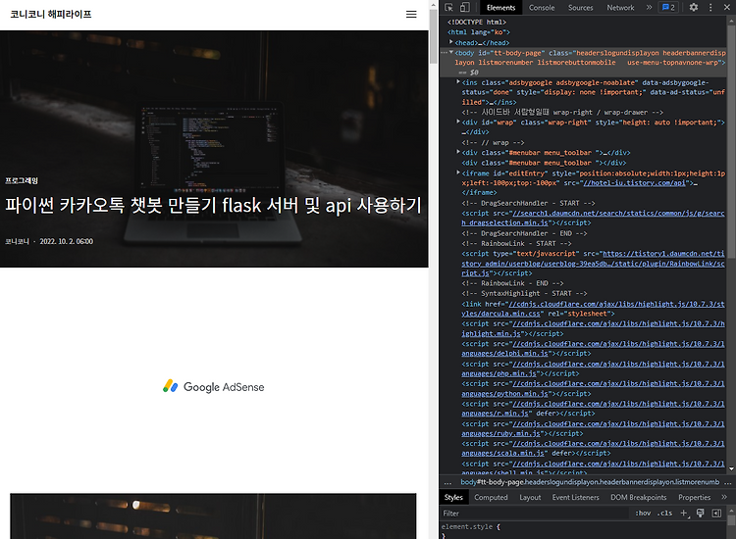Toggle the .cls class editor
Image resolution: width=736 pixels, height=539 pixels.
point(664,514)
